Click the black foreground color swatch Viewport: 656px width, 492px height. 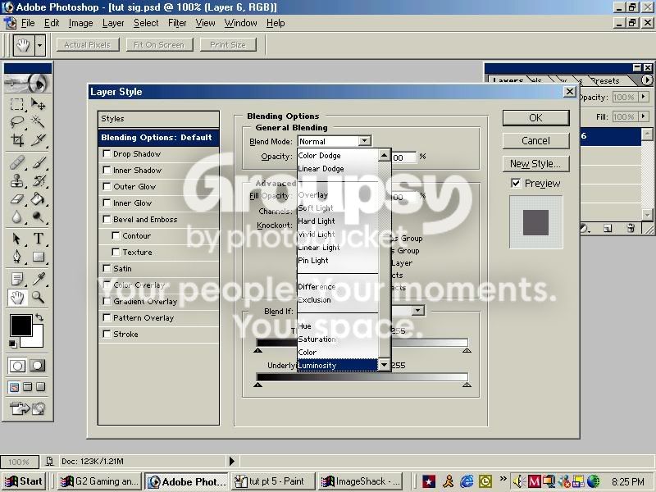21,326
